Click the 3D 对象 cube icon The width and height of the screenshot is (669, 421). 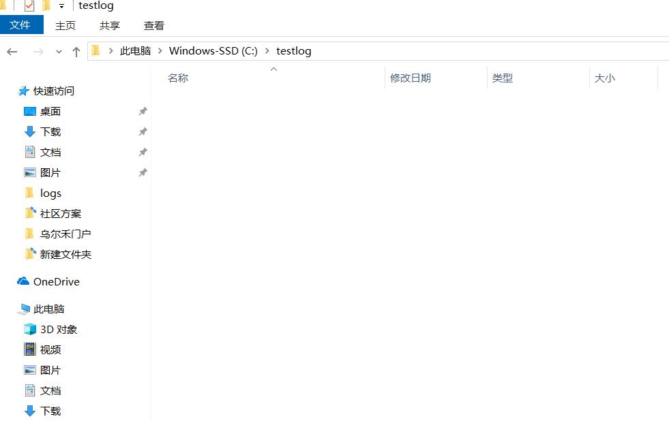pyautogui.click(x=30, y=329)
